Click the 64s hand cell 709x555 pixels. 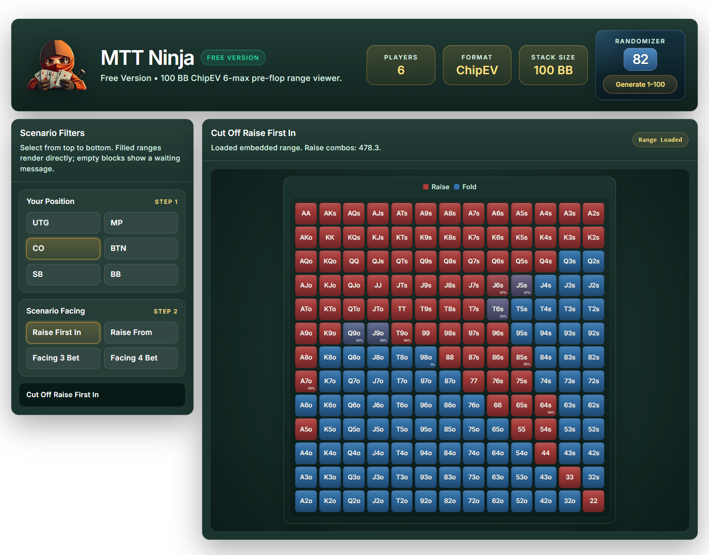click(545, 405)
